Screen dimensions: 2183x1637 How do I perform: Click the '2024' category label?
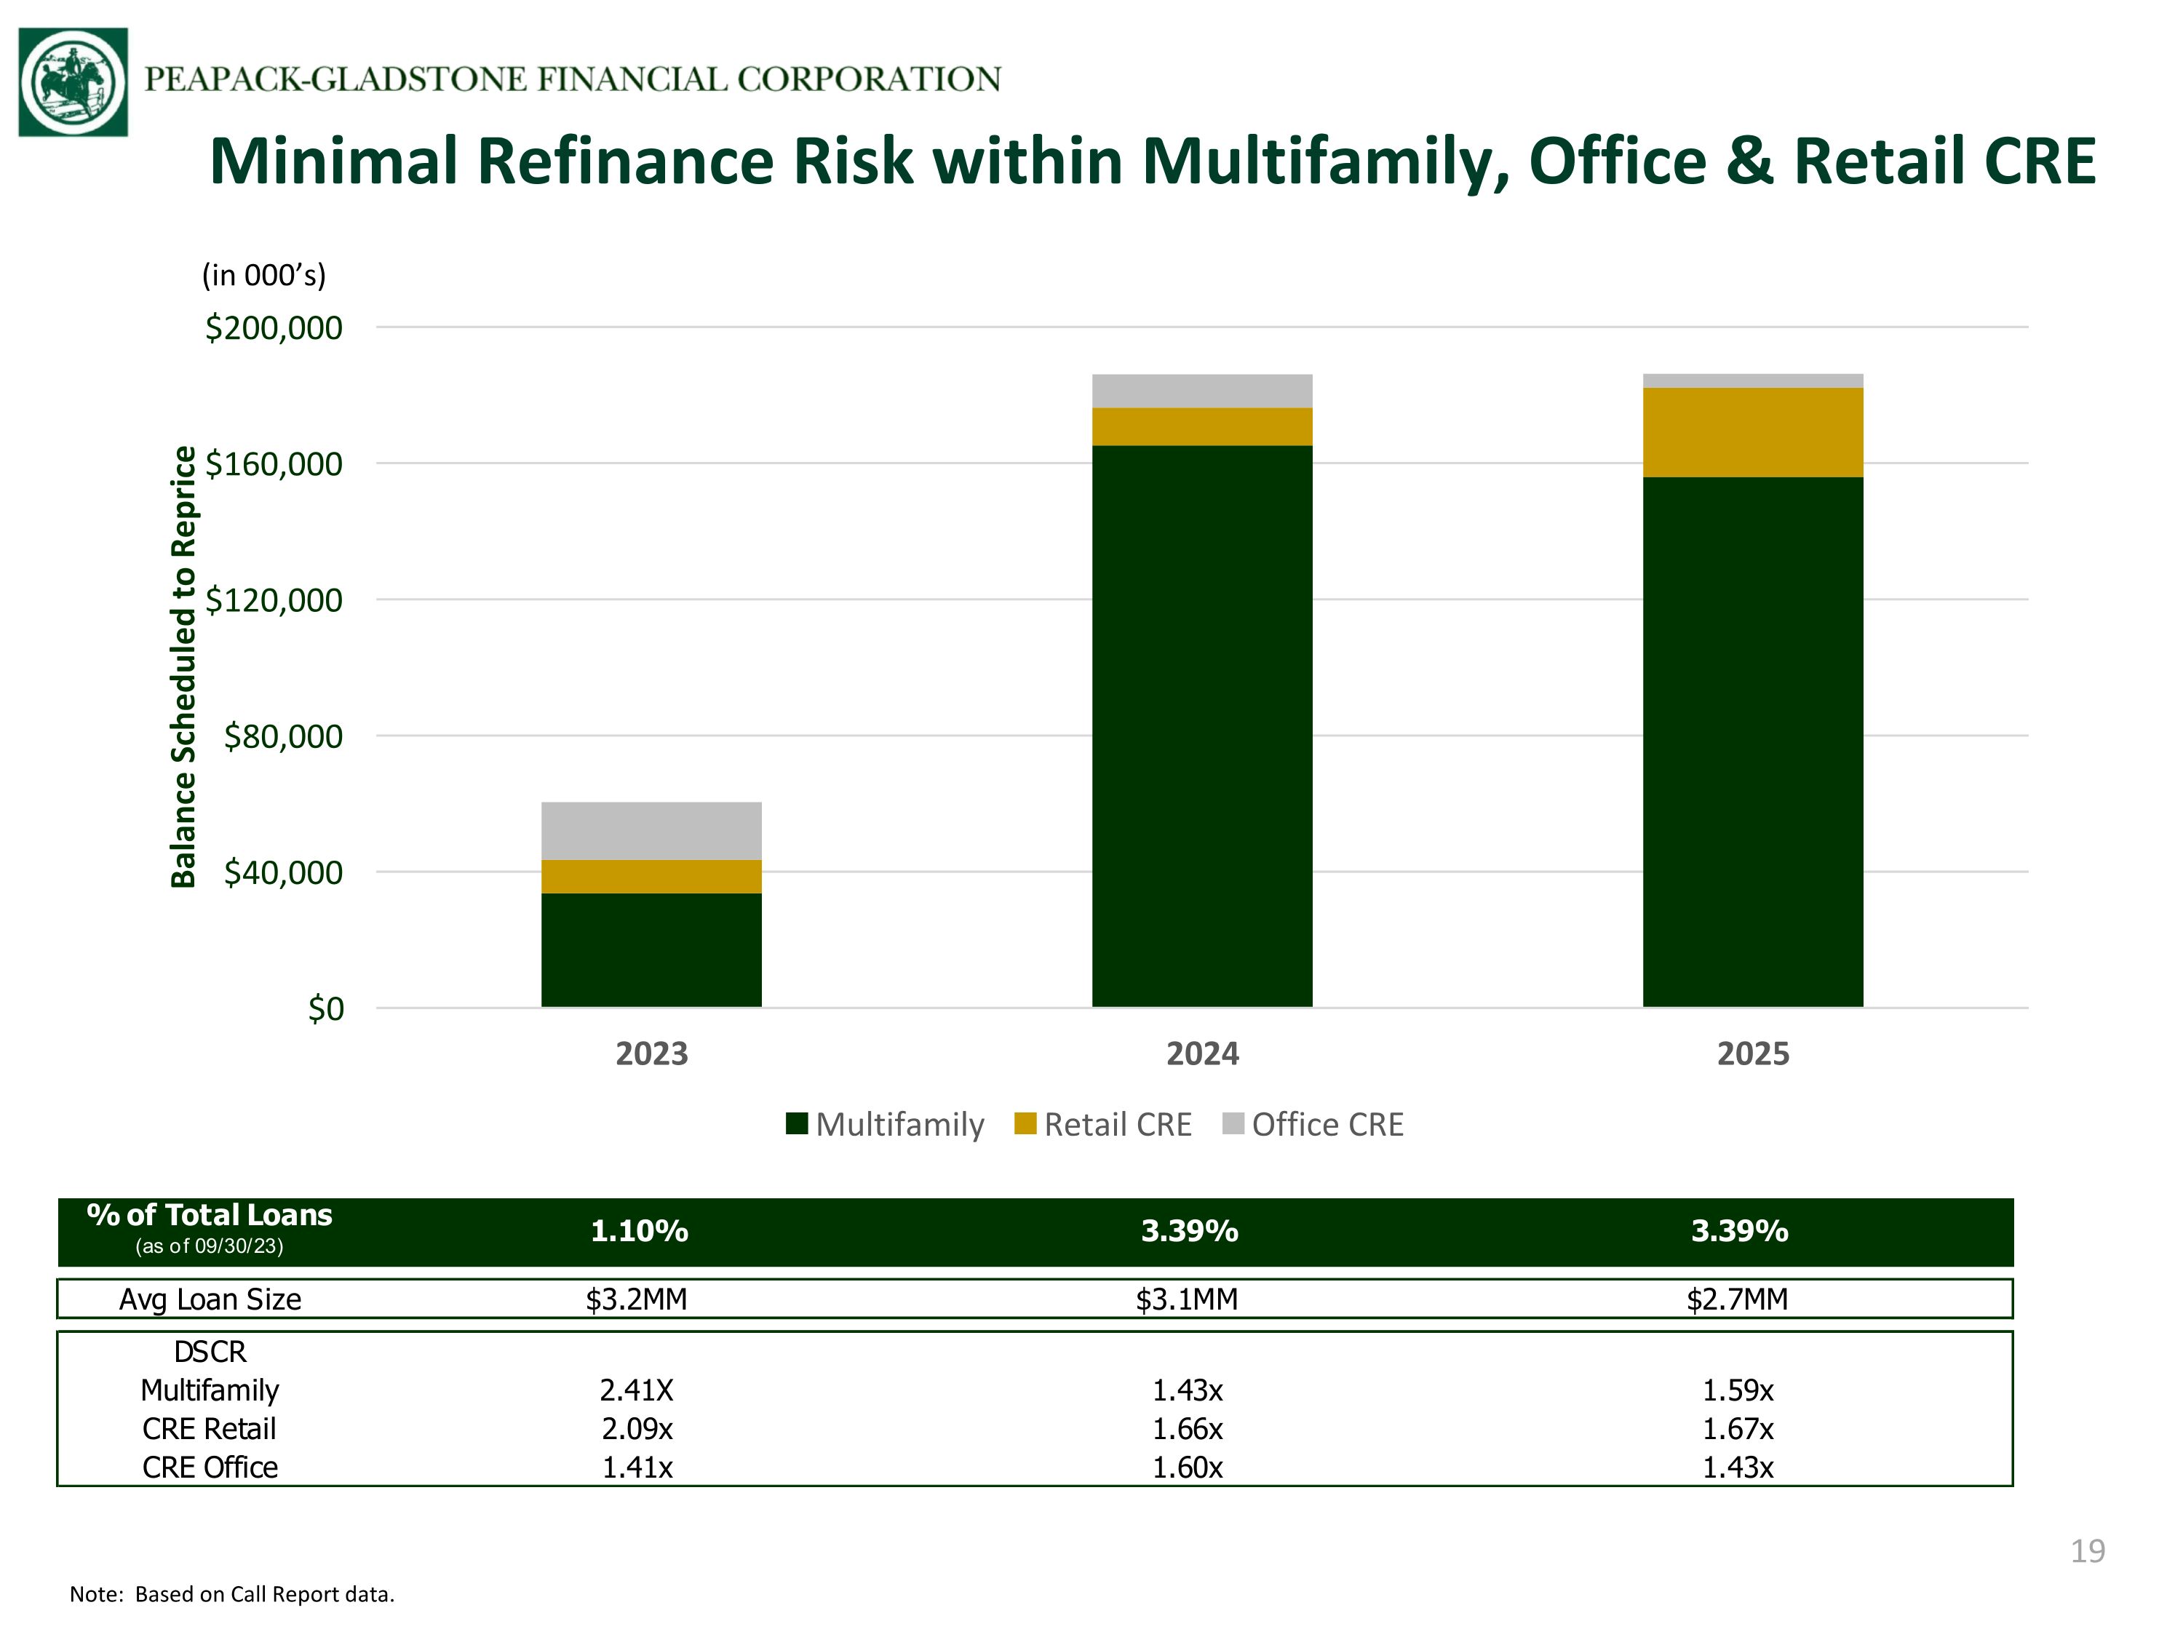[x=1202, y=1054]
